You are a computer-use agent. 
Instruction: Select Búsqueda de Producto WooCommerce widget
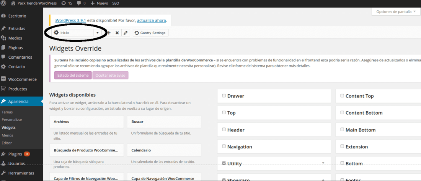(86, 150)
